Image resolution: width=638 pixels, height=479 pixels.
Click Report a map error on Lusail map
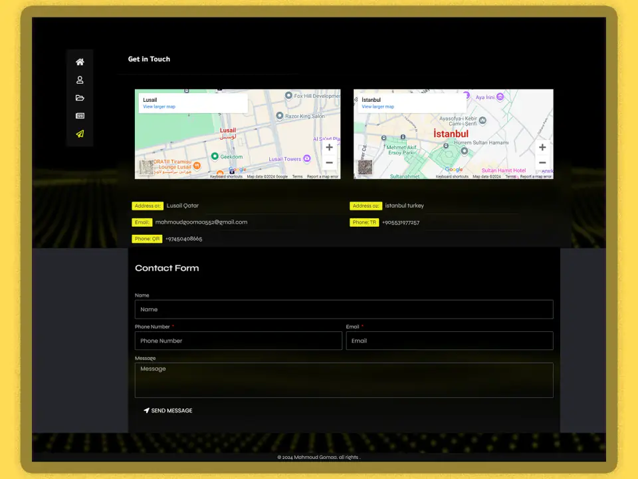(323, 176)
